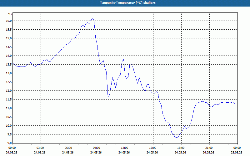250x156 pixels.
Task: Click the 10,0 y-axis label
Action: pos(9,126)
